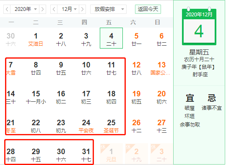This screenshot has width=226, height=165.
Task: Select January 2 十九 holiday cell
Action: coord(137,154)
